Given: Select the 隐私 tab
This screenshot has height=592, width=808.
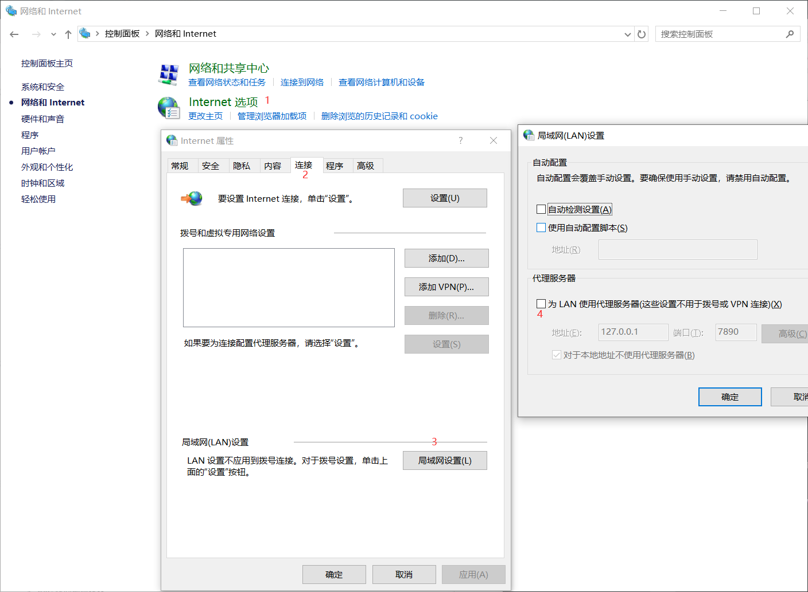Looking at the screenshot, I should [x=243, y=166].
